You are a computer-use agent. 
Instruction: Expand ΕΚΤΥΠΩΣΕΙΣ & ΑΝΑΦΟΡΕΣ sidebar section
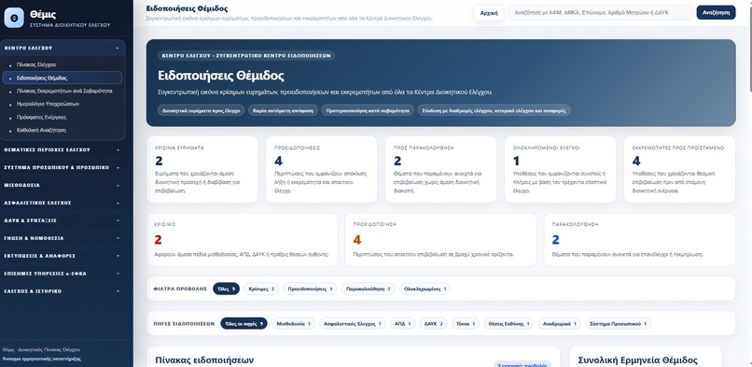coord(63,256)
